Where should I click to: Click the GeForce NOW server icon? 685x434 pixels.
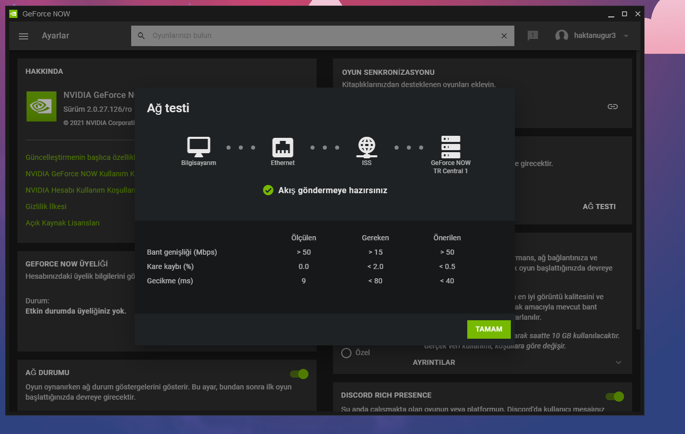pos(451,147)
